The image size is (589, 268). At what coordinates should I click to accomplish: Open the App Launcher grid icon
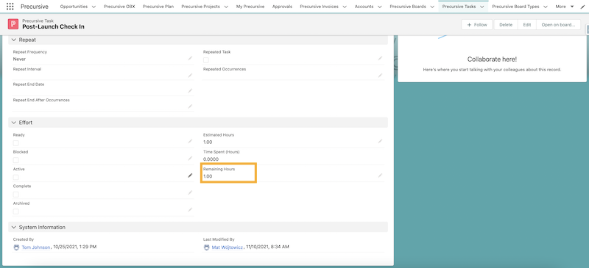(x=10, y=7)
